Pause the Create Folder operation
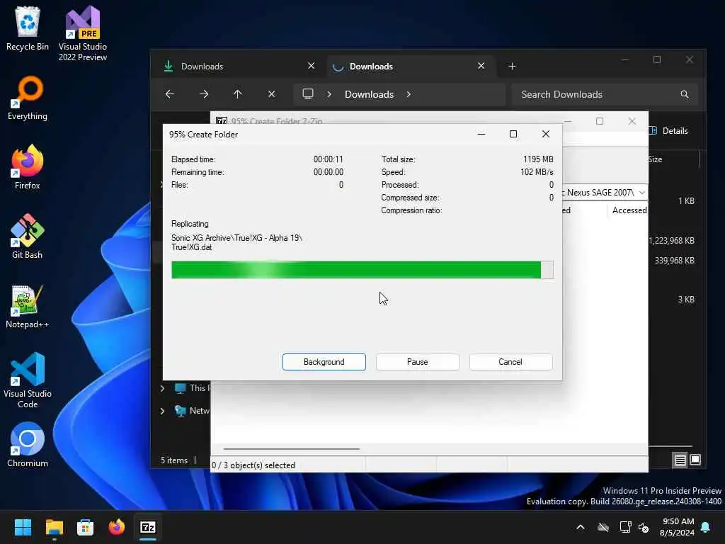This screenshot has height=544, width=725. [418, 362]
